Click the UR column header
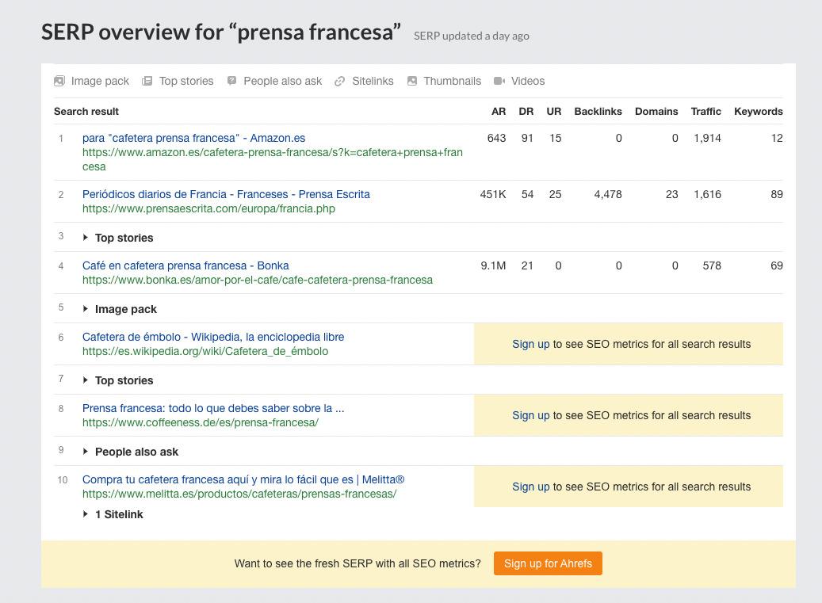This screenshot has height=603, width=822. 553,111
